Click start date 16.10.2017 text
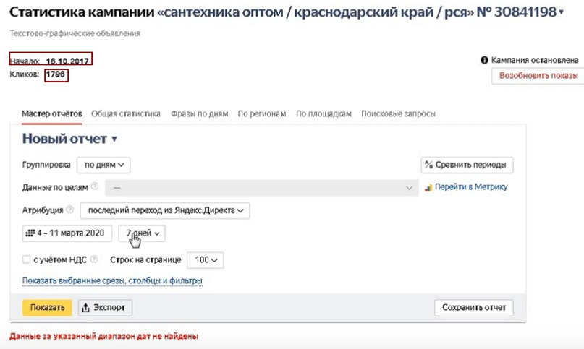This screenshot has height=349, width=584. pos(67,61)
